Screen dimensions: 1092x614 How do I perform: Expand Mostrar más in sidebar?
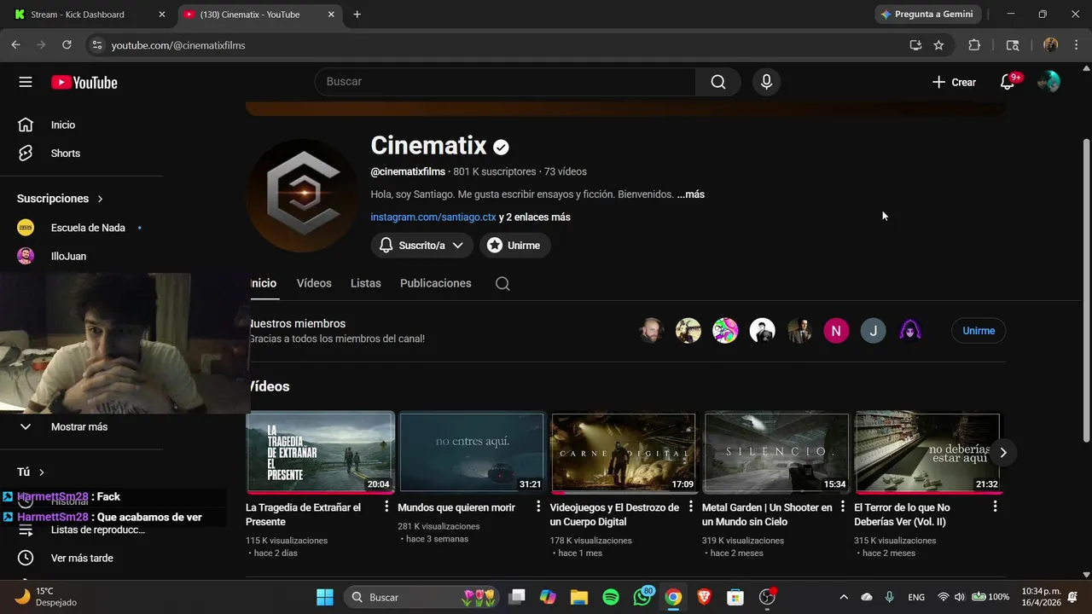pyautogui.click(x=81, y=426)
